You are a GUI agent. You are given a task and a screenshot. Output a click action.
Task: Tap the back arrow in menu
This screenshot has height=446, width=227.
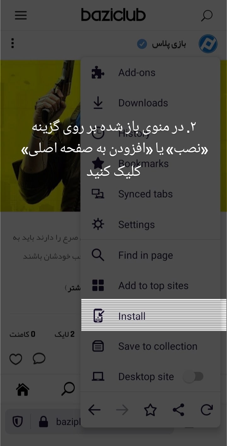click(94, 410)
